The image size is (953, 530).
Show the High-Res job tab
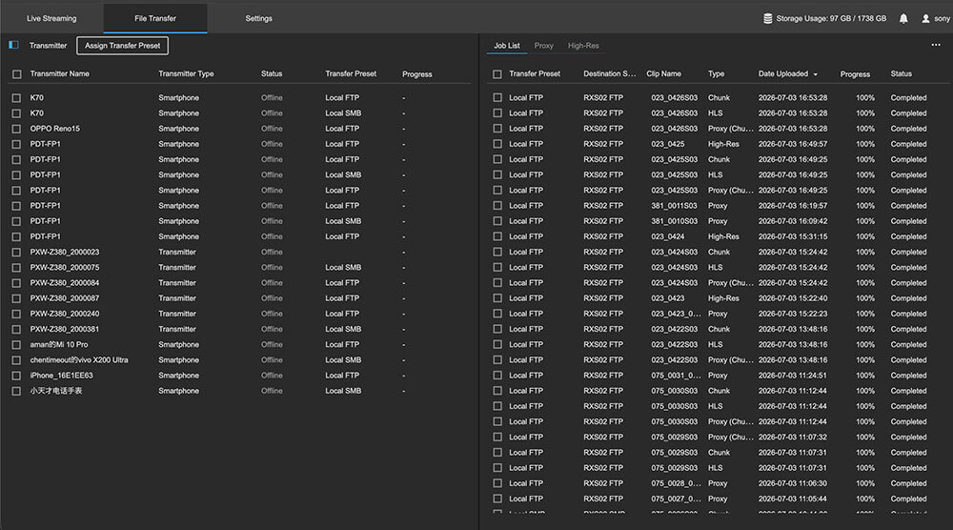click(583, 46)
